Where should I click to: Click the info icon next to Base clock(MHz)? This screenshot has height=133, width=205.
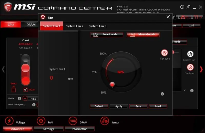34,105
